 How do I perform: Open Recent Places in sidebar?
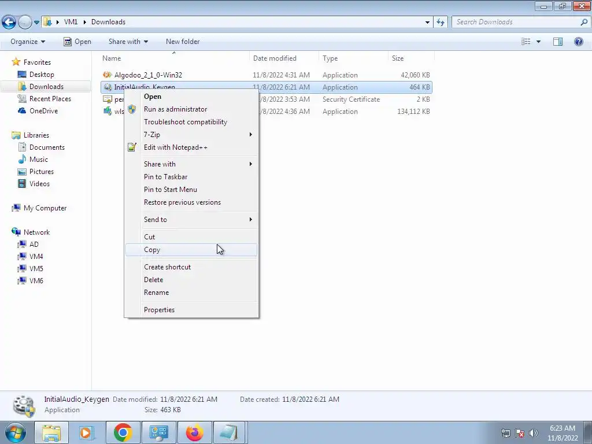pos(50,98)
